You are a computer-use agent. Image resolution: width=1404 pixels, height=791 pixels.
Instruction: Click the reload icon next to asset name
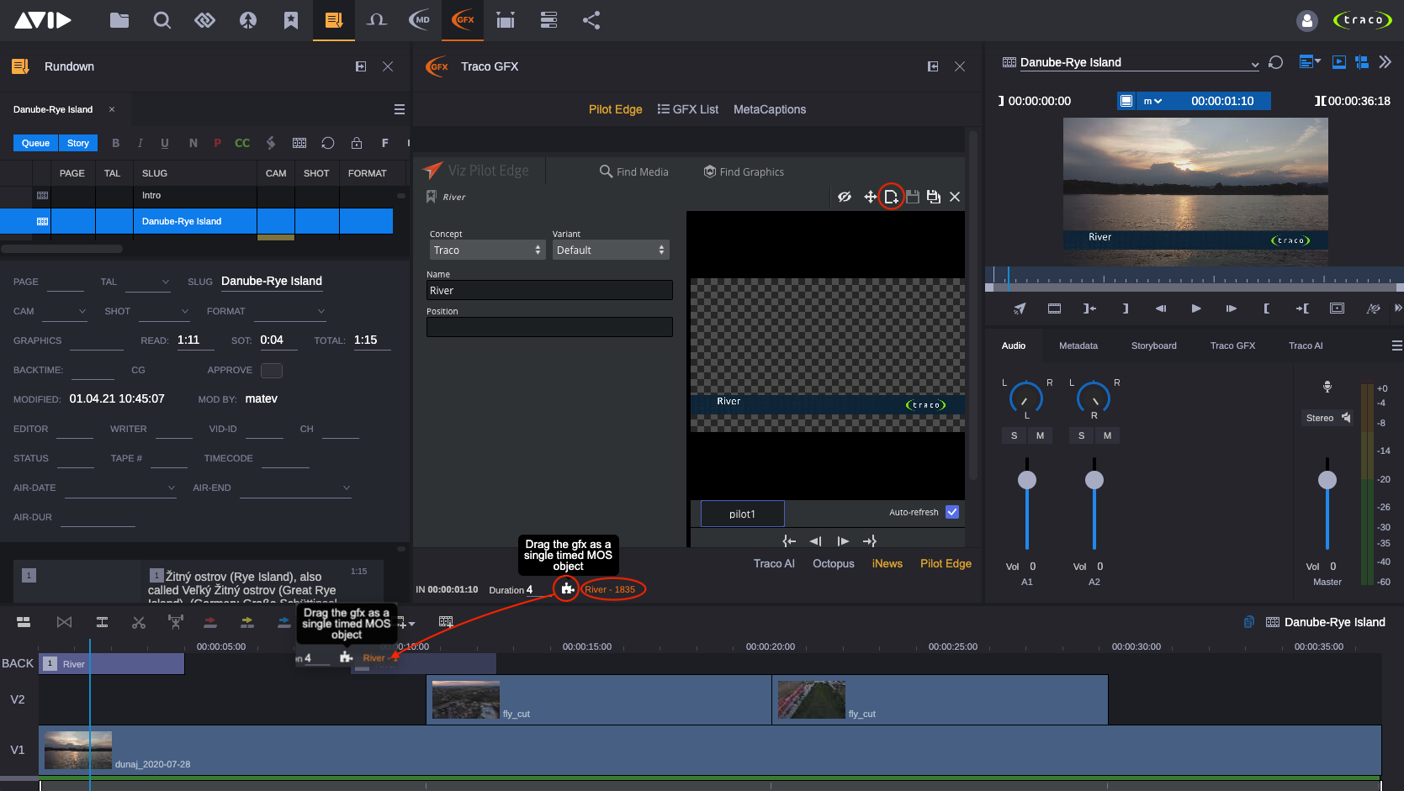coord(1275,62)
